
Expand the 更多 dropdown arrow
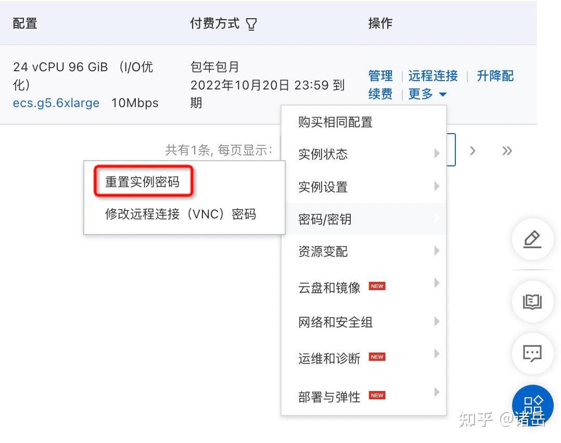pos(443,94)
